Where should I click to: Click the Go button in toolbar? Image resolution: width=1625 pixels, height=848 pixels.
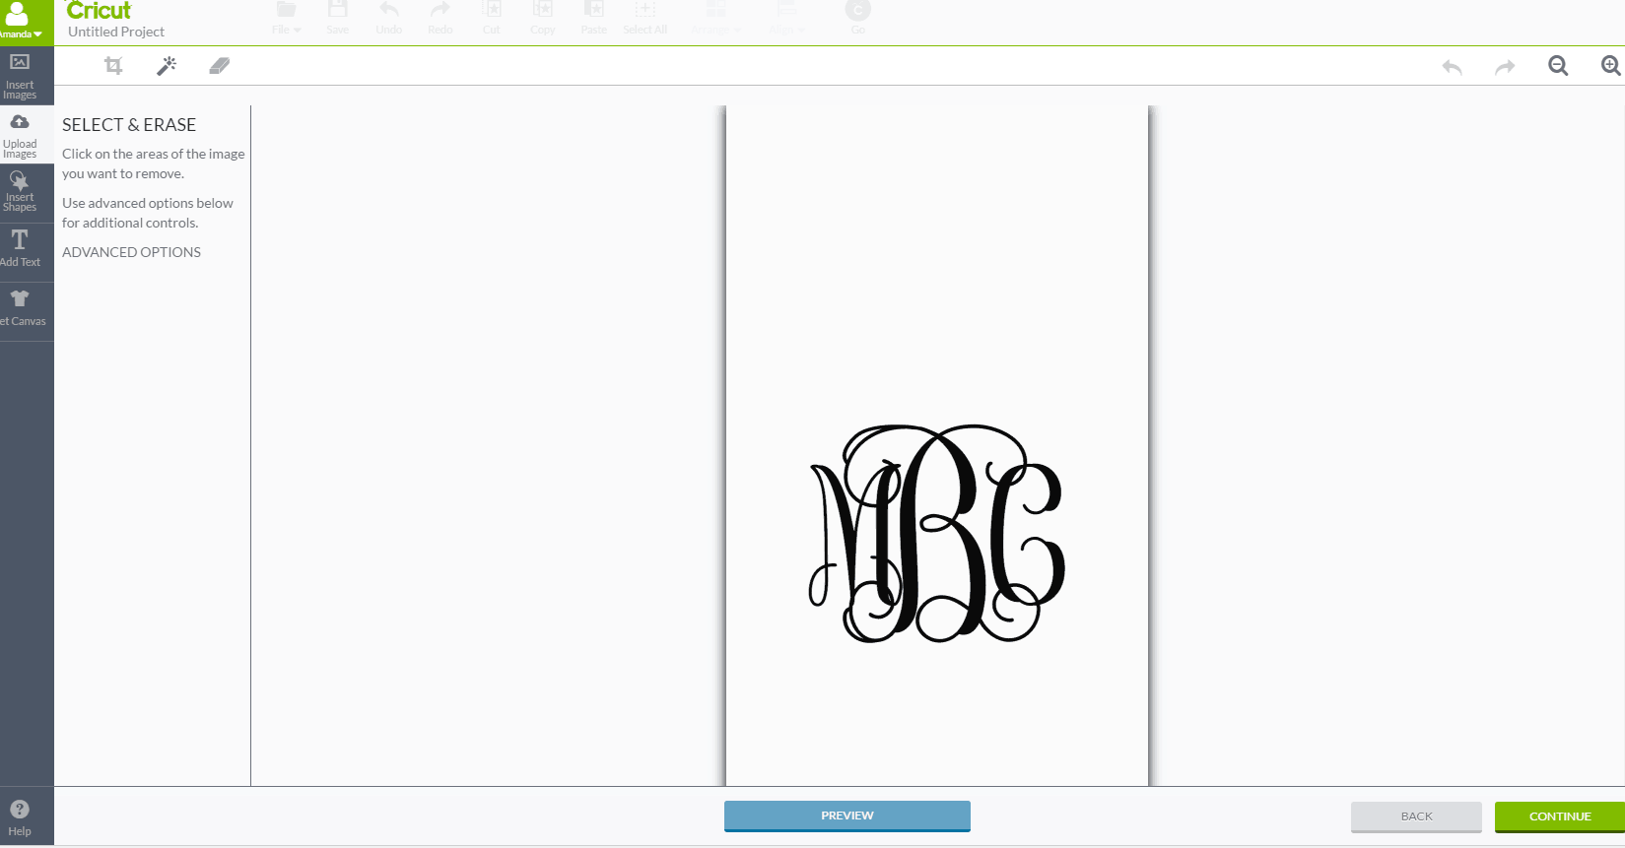[x=858, y=18]
